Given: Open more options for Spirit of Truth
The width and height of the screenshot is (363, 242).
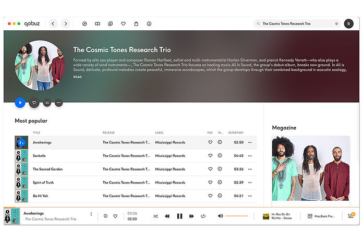Looking at the screenshot, I should click(x=250, y=183).
